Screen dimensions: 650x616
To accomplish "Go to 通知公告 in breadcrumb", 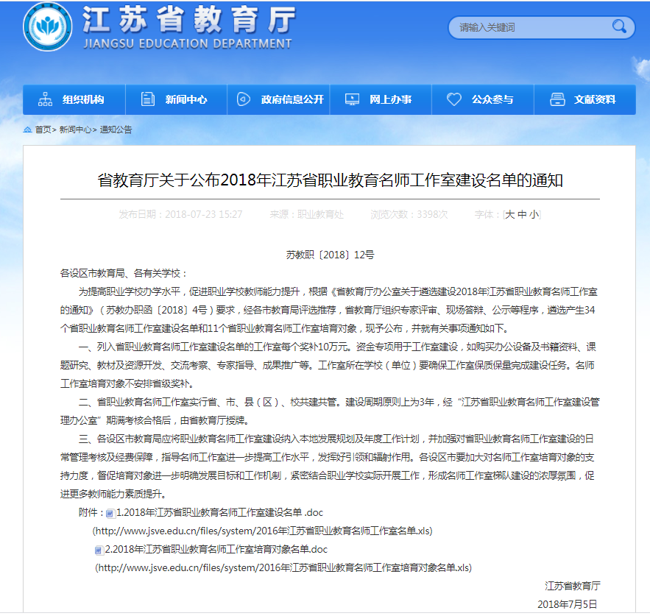I will [x=116, y=130].
